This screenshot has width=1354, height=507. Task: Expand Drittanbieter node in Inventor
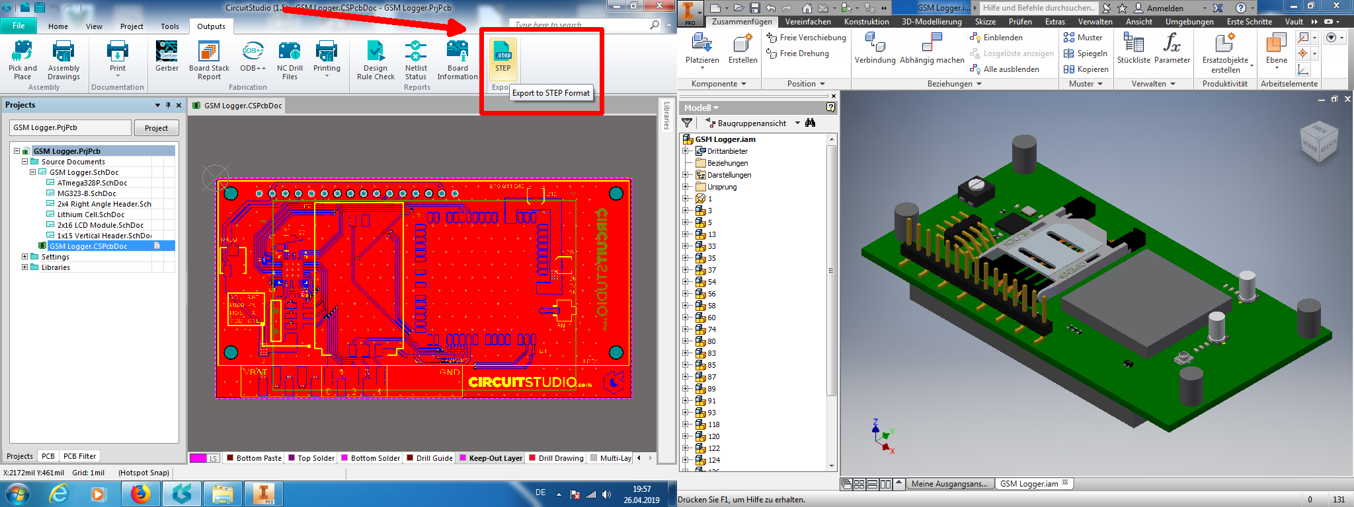686,151
